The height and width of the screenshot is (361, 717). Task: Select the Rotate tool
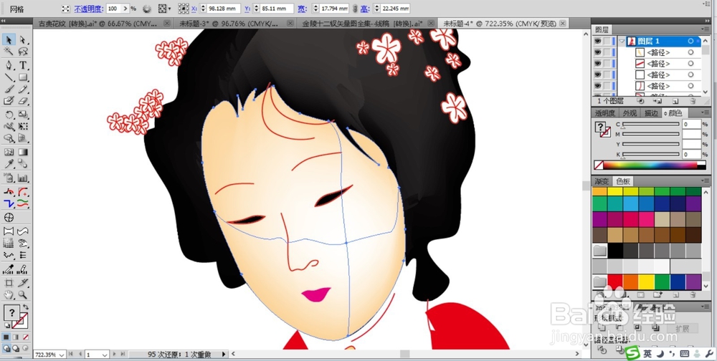pos(9,114)
